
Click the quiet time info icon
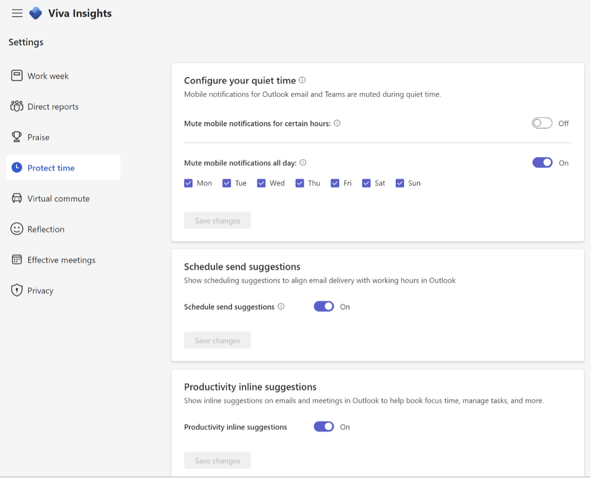coord(302,80)
